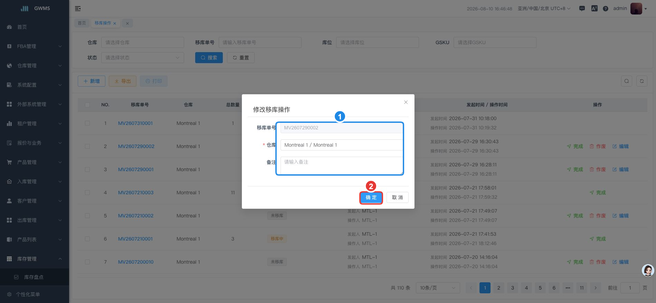This screenshot has width=656, height=303.
Task: Click the table refresh icon
Action: tap(642, 81)
